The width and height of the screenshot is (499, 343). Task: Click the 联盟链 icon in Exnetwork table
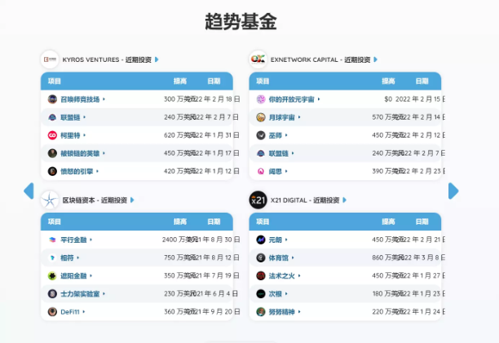click(x=261, y=153)
